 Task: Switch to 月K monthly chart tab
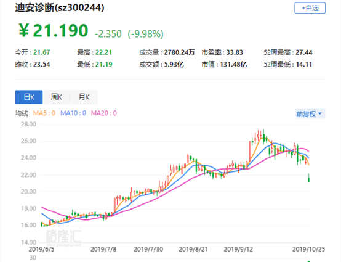tap(84, 97)
